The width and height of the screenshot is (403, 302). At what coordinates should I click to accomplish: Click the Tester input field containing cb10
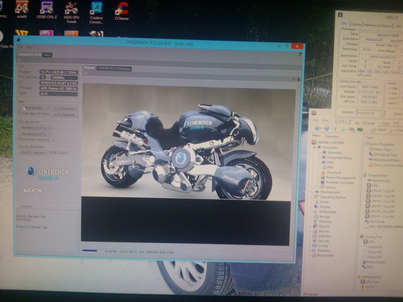click(x=58, y=94)
